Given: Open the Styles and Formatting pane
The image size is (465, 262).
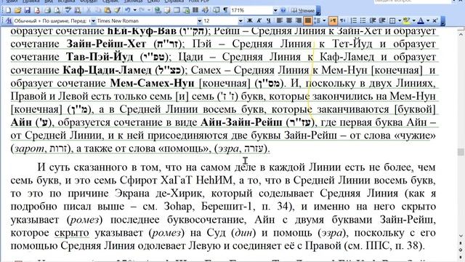Looking at the screenshot, I should 9,21.
